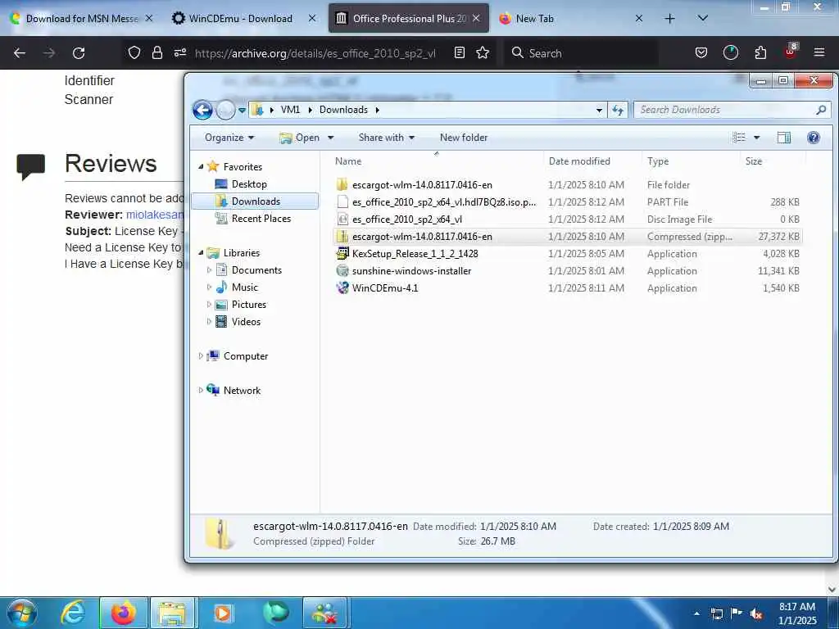Click the site padlock icon
This screenshot has height=629, width=839.
[156, 52]
